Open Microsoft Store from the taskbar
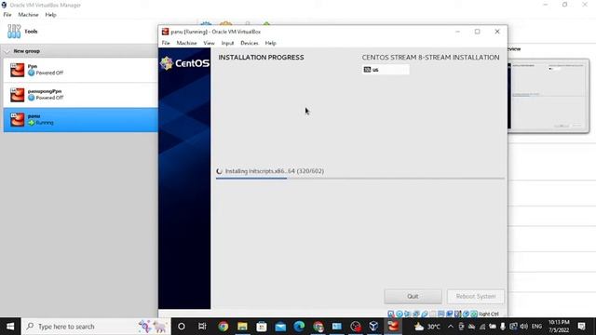 pyautogui.click(x=261, y=327)
